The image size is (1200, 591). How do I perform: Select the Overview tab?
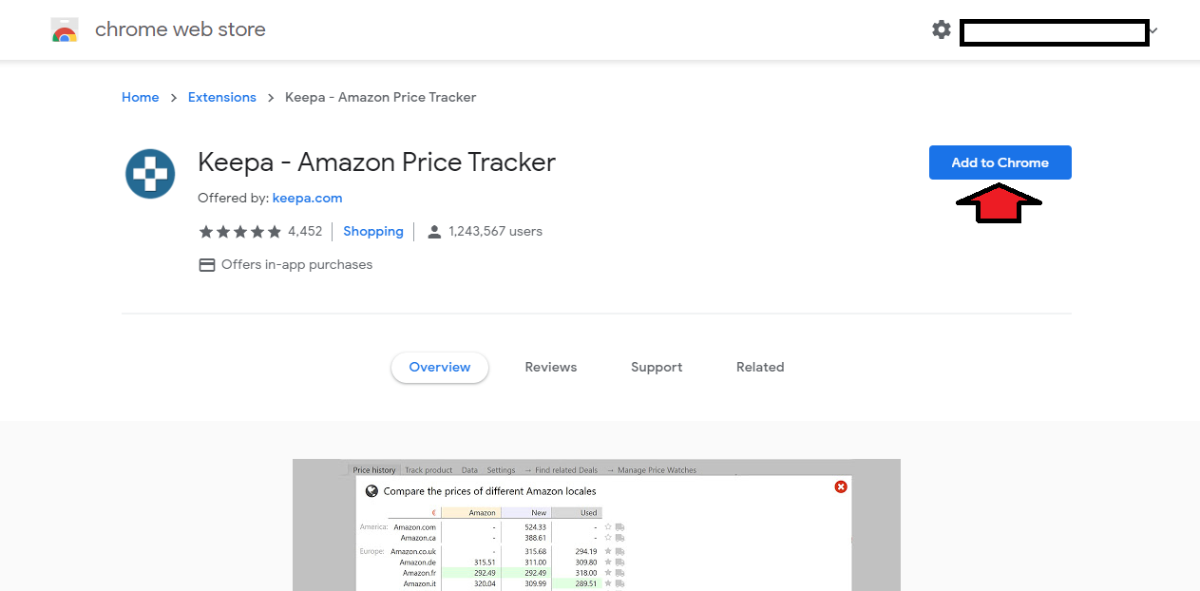pos(439,367)
